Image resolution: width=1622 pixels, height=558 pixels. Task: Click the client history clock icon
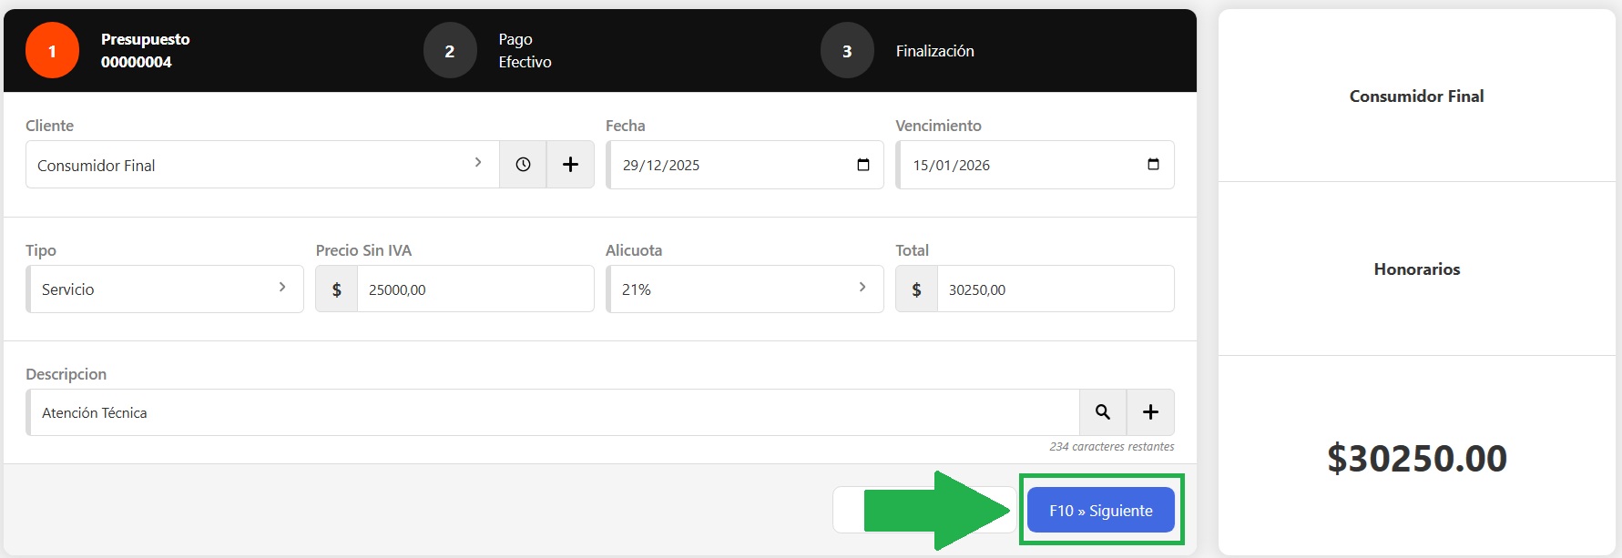pos(523,165)
